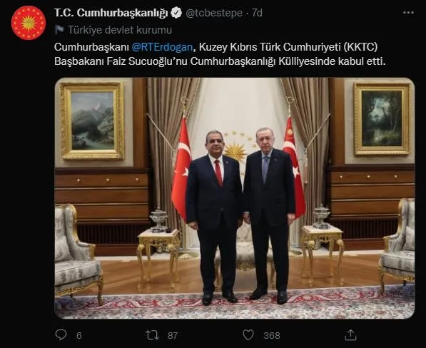The image size is (426, 348).
Task: Click the tweet text about Faiz Sucuoğlu
Action: point(220,54)
